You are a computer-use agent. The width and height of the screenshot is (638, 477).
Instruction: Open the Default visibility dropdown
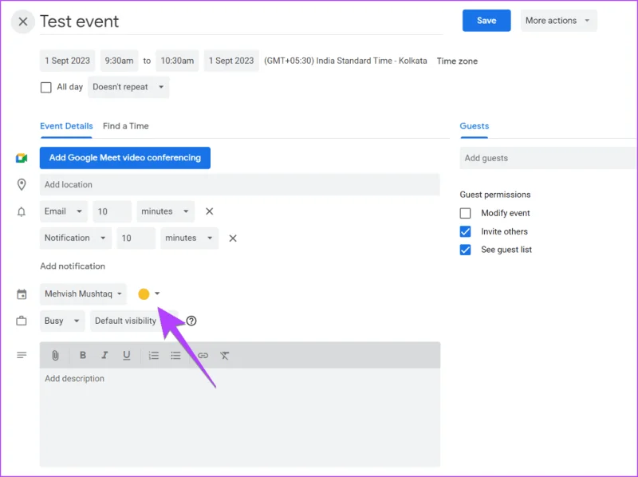pos(134,321)
